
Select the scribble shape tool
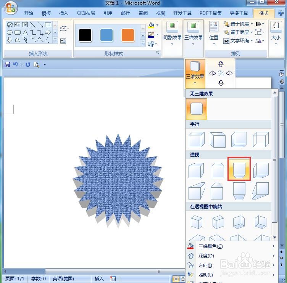[x=25, y=40]
